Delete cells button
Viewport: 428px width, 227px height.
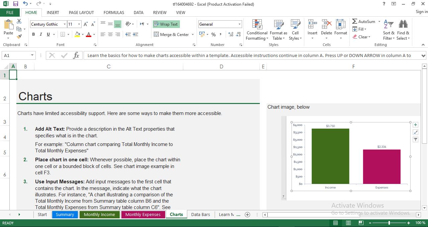(326, 30)
